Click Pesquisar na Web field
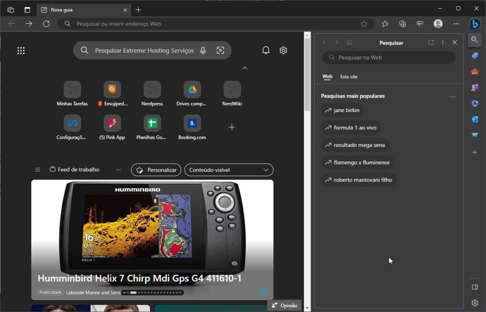486x312 pixels. point(389,57)
